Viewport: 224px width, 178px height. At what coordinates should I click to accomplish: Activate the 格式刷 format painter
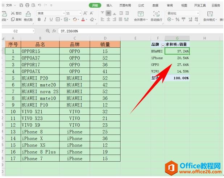point(28,16)
